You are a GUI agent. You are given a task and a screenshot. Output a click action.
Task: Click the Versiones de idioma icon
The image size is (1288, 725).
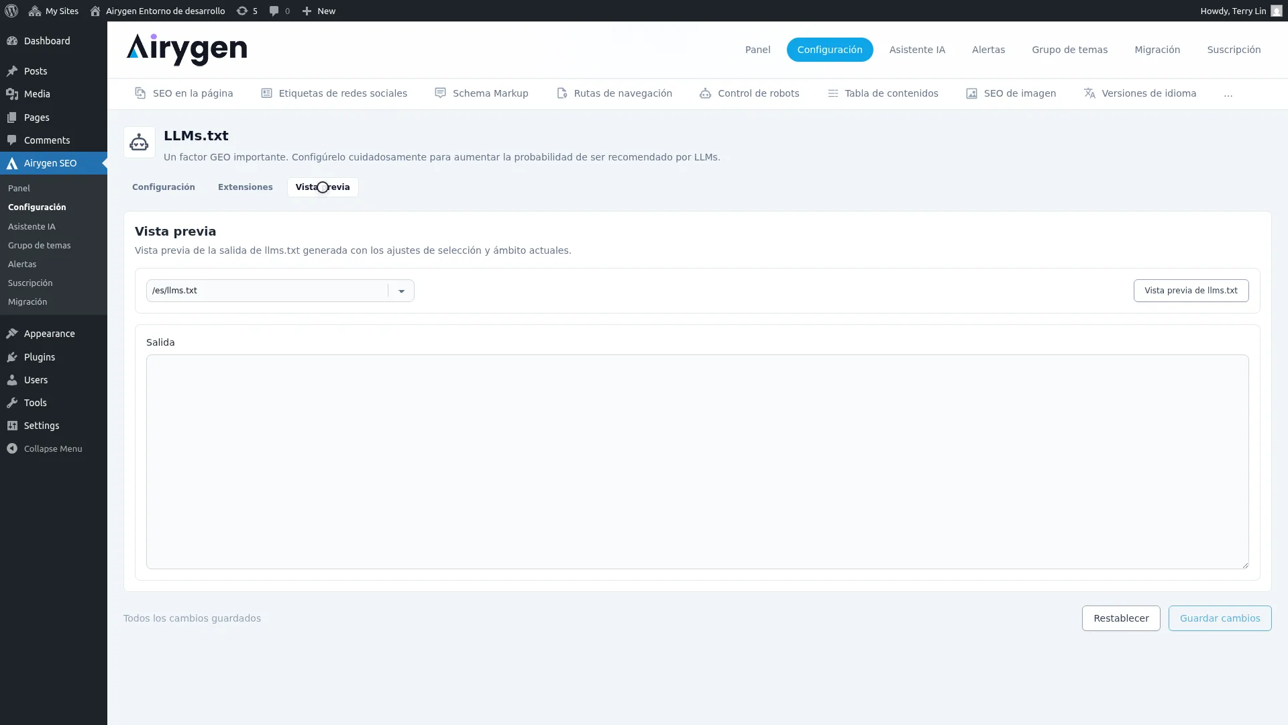pos(1089,93)
